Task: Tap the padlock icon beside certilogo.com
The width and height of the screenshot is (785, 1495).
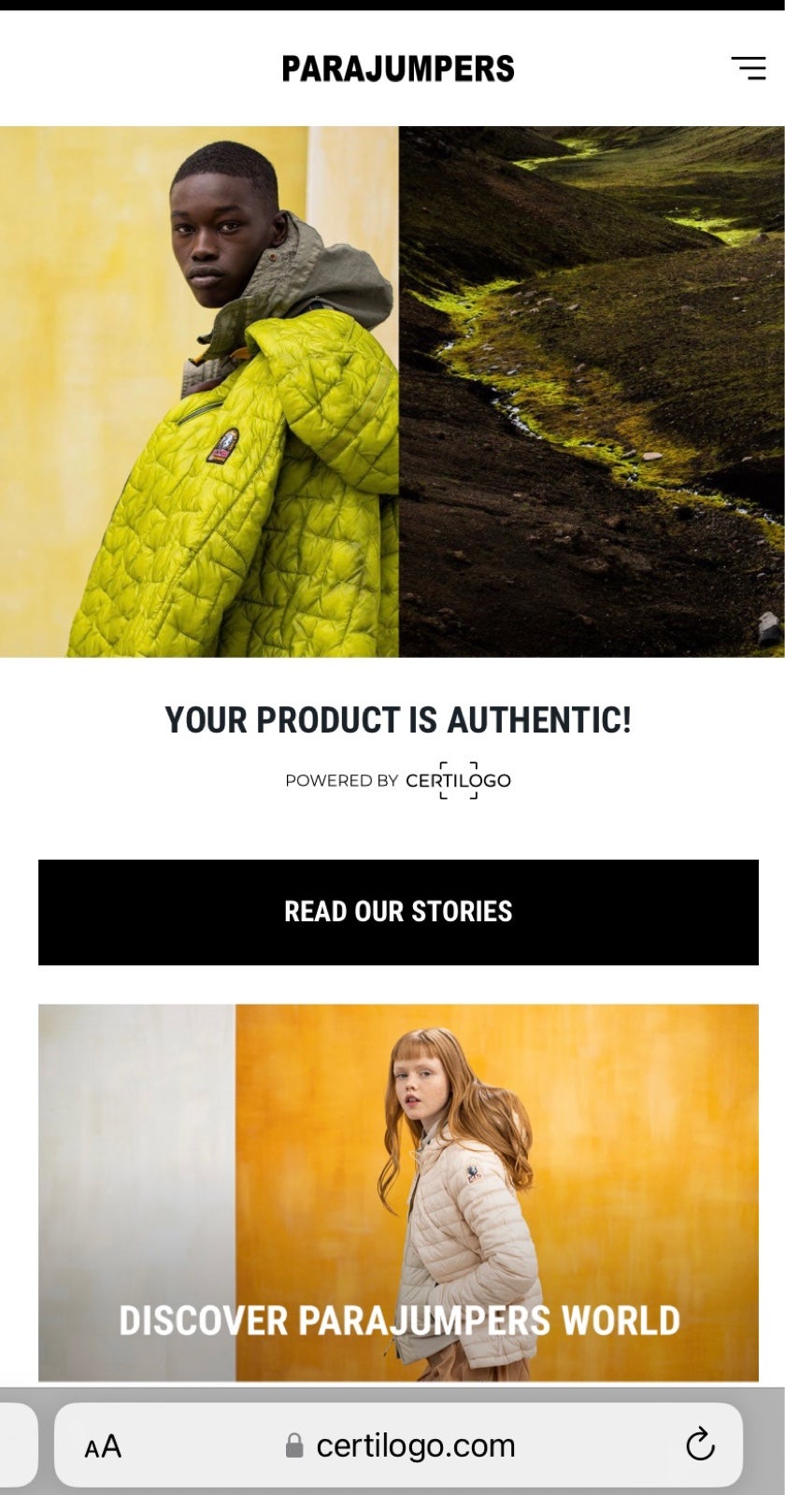Action: 294,1445
